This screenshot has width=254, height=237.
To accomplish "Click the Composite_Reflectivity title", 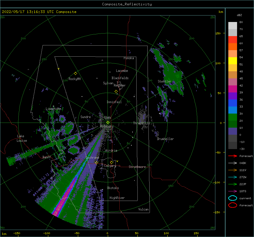I will (x=127, y=4).
